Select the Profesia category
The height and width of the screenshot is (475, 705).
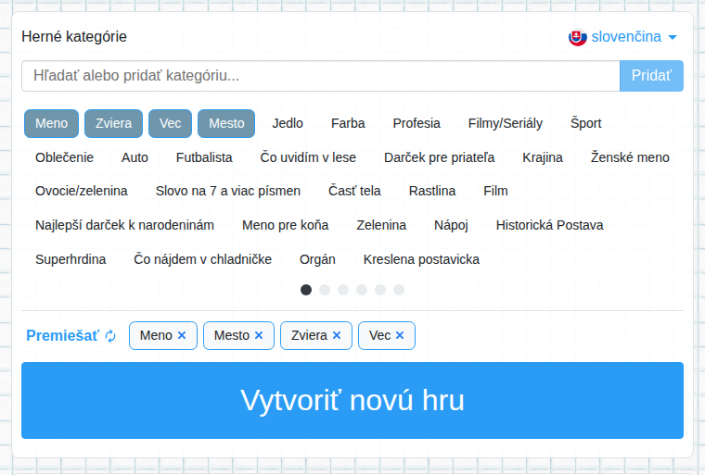417,123
